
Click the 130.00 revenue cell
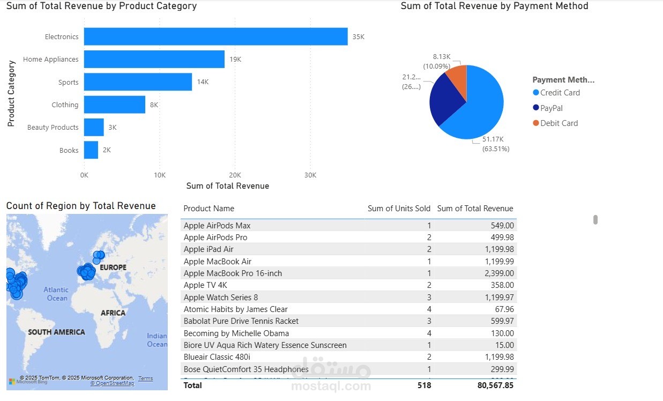[x=502, y=333]
